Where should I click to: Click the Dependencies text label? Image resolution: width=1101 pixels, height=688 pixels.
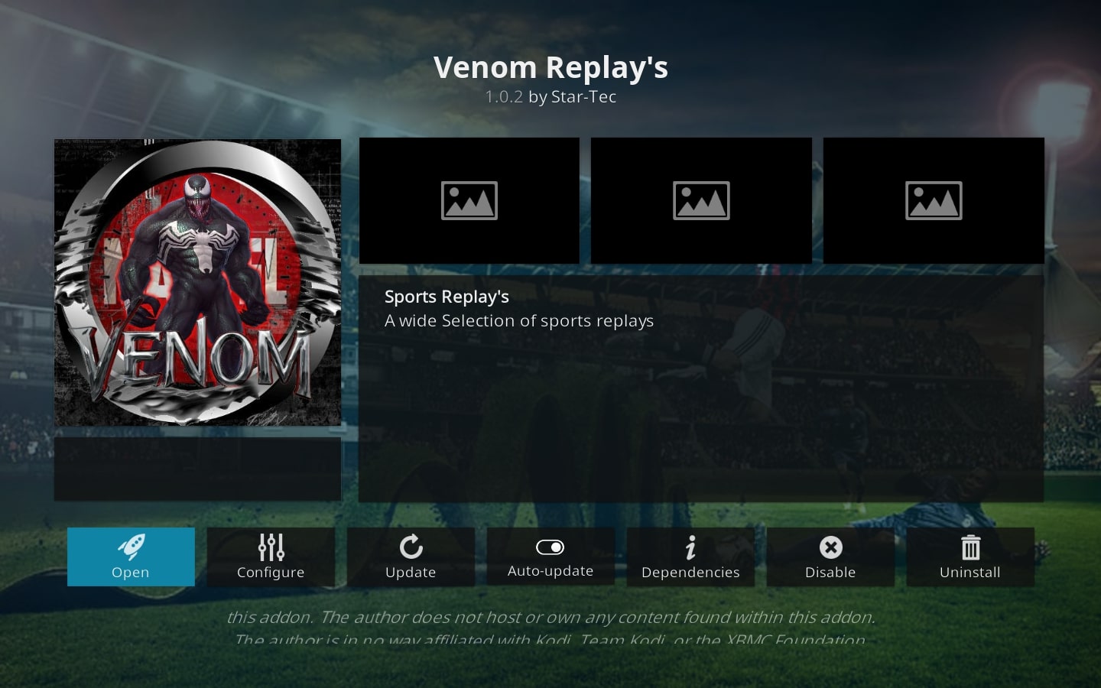pos(690,573)
